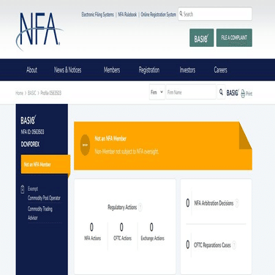Click the File a Complaint button
Viewport: 275px width, 275px height.
(234, 38)
